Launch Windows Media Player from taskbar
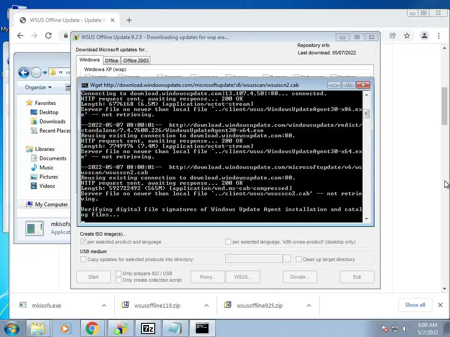450x337 pixels. coord(65,328)
